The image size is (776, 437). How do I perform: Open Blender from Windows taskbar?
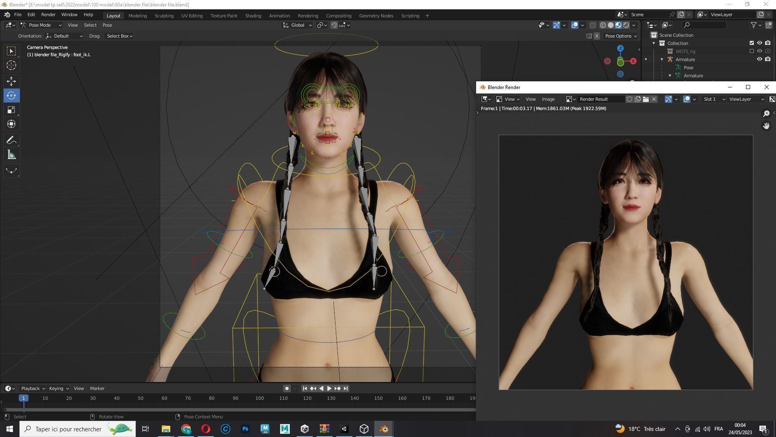(384, 429)
